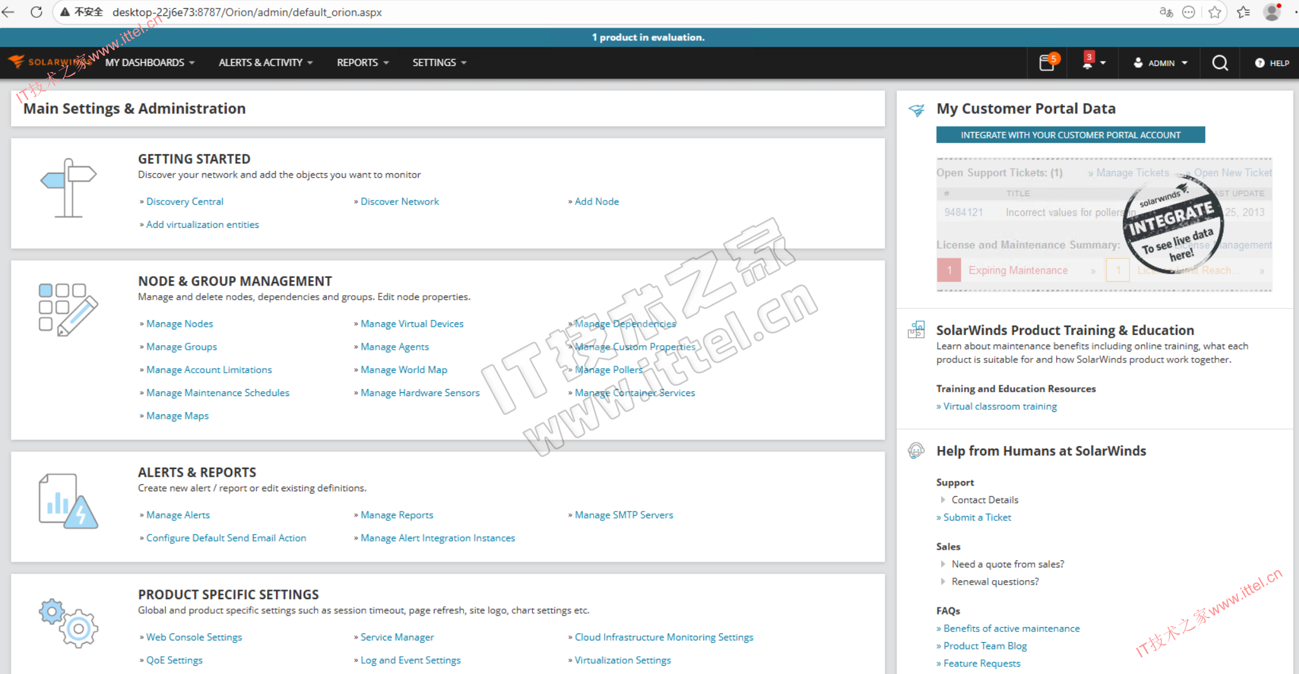Open the Alerts & Activity menu
1299x674 pixels.
click(x=265, y=63)
